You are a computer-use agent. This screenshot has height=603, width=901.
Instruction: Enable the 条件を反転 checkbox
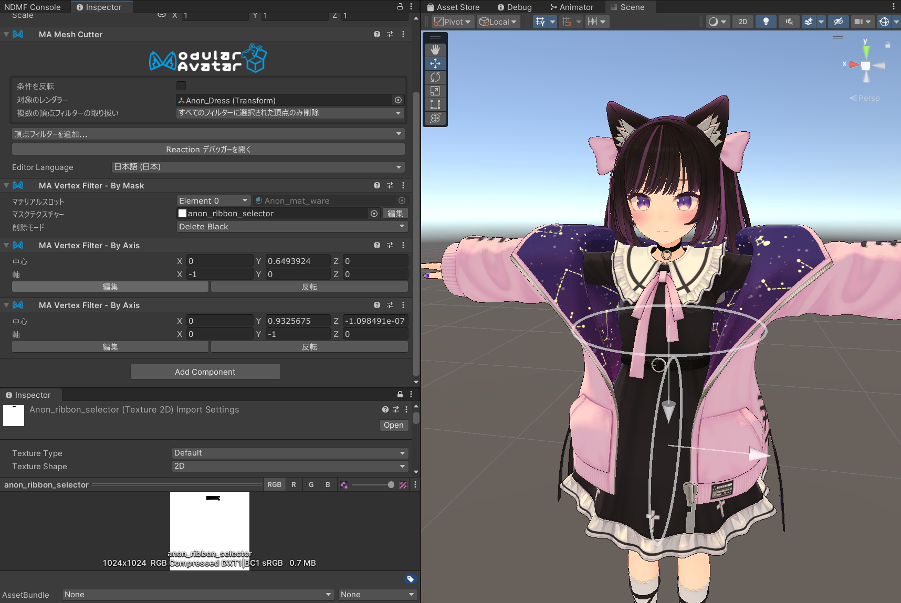click(x=181, y=86)
